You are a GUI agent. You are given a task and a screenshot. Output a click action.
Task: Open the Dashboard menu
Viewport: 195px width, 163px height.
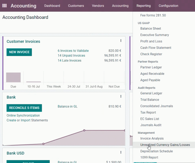52,6
